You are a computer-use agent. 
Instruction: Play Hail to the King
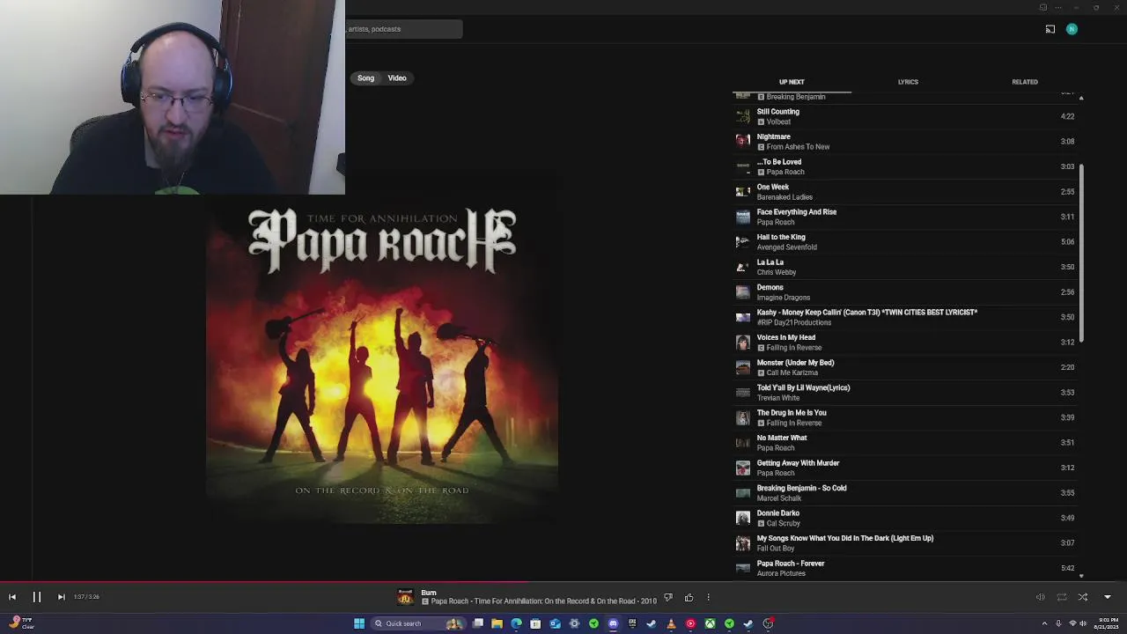[905, 242]
